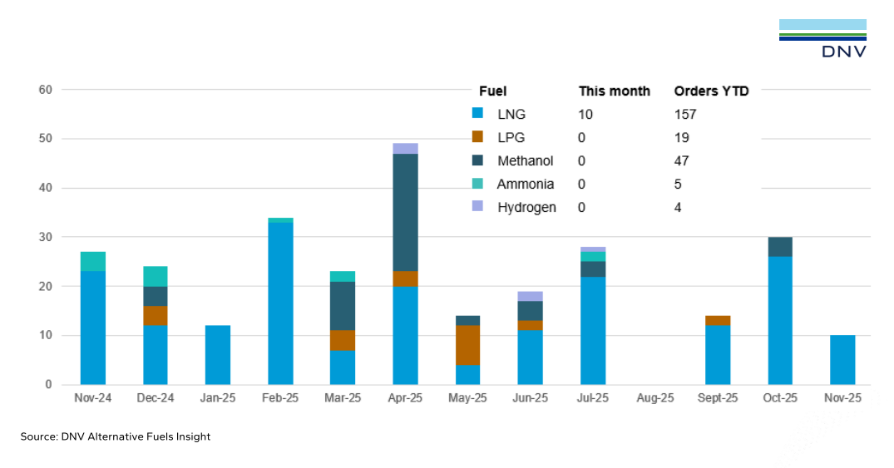Screen dimensions: 894x468
Task: Click the Source DNV Alternative Fuels Insight text
Action: [116, 436]
